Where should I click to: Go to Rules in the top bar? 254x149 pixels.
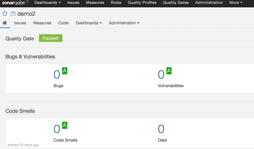click(116, 3)
